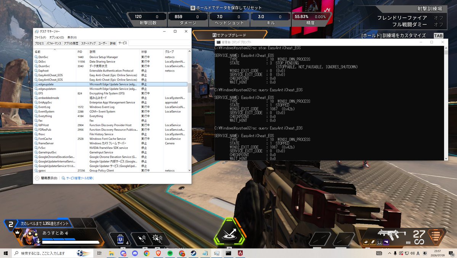Select the EventLog service row
This screenshot has width=457, height=258.
tap(111, 107)
